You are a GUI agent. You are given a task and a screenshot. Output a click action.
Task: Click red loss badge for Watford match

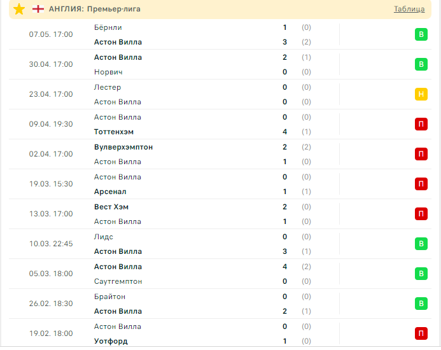(x=421, y=333)
